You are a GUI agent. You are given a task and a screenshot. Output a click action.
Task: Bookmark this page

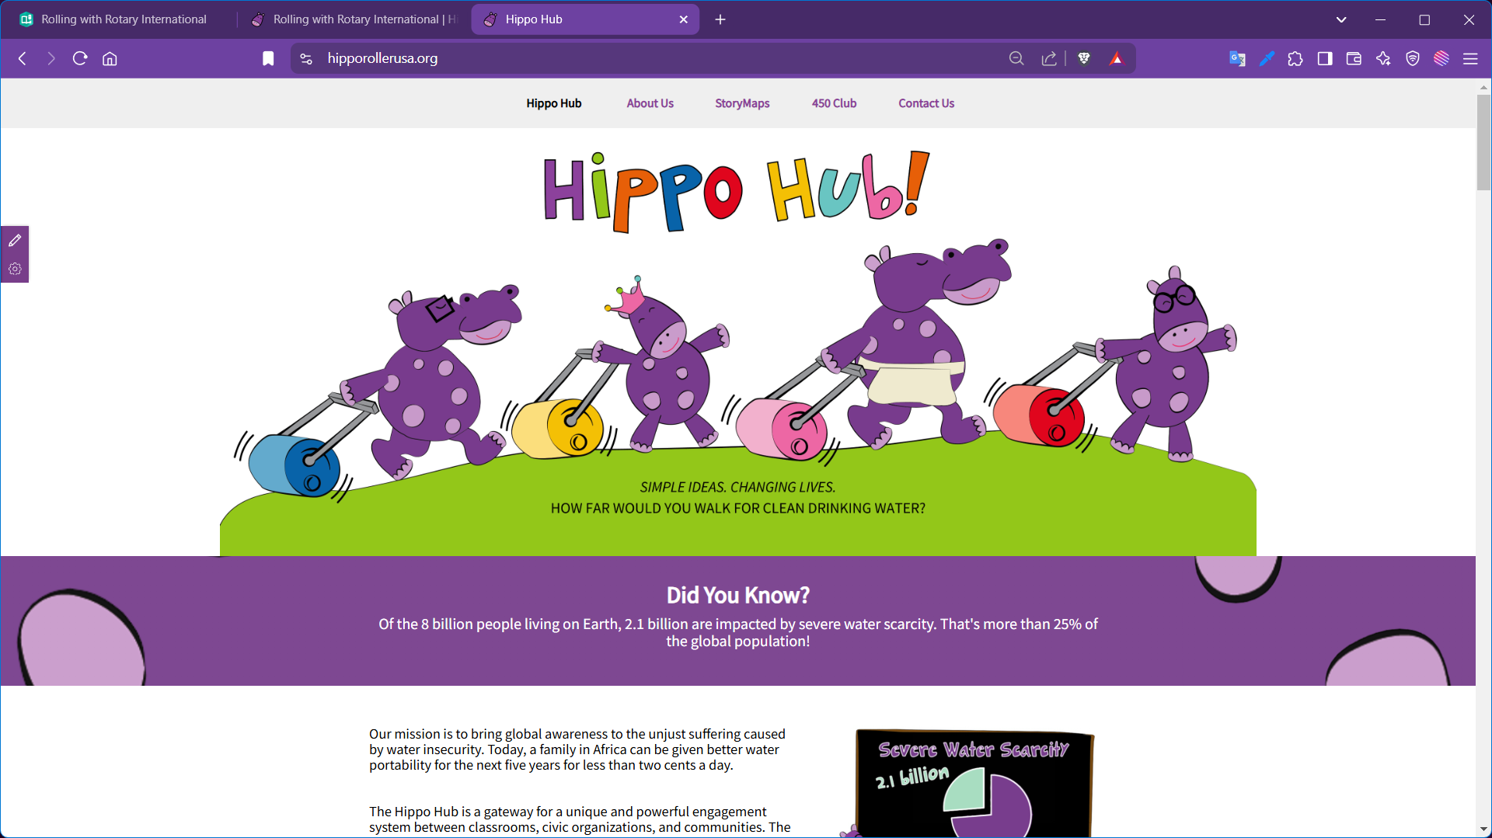pyautogui.click(x=268, y=58)
